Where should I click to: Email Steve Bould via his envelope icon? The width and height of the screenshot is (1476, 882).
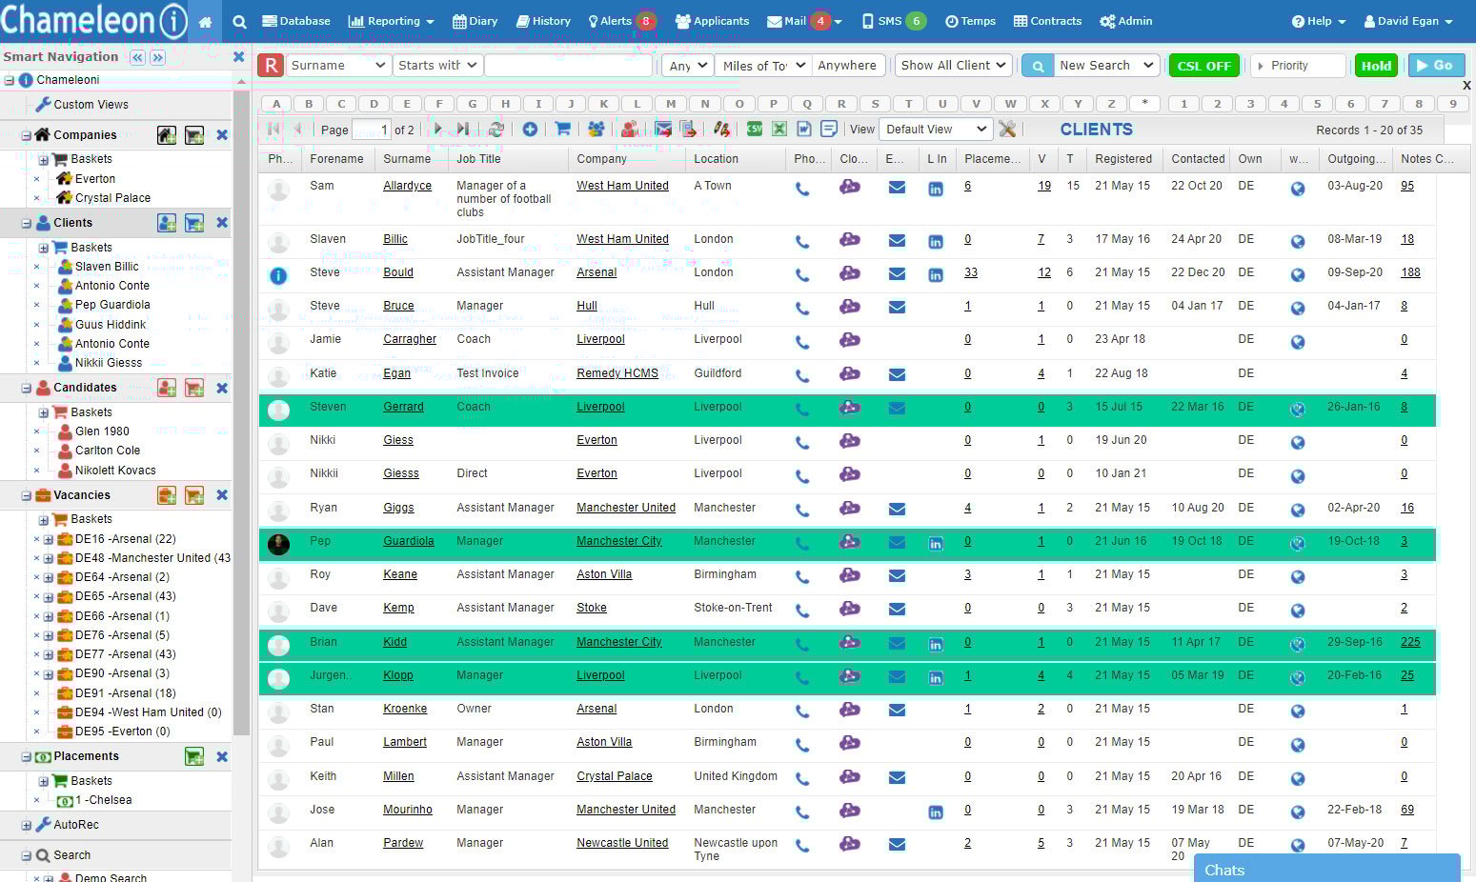click(897, 274)
